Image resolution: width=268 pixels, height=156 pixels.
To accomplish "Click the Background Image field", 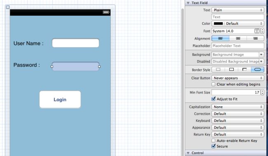I will click(x=235, y=54).
